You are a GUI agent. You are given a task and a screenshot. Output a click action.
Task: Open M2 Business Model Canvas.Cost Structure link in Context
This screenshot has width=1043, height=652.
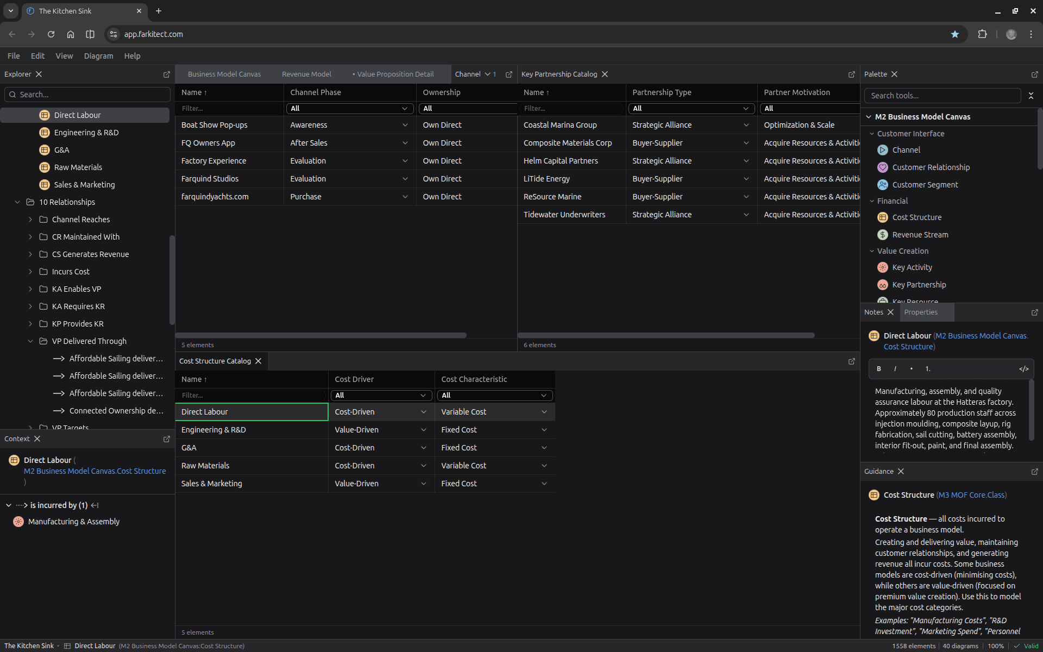(x=95, y=471)
